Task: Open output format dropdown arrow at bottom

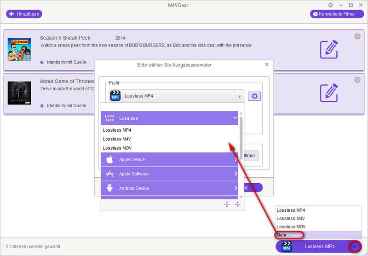Action: [355, 246]
